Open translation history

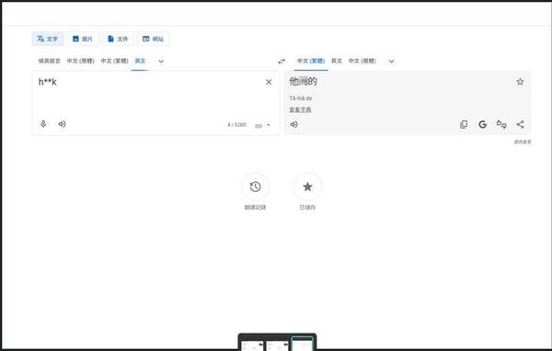[x=255, y=187]
